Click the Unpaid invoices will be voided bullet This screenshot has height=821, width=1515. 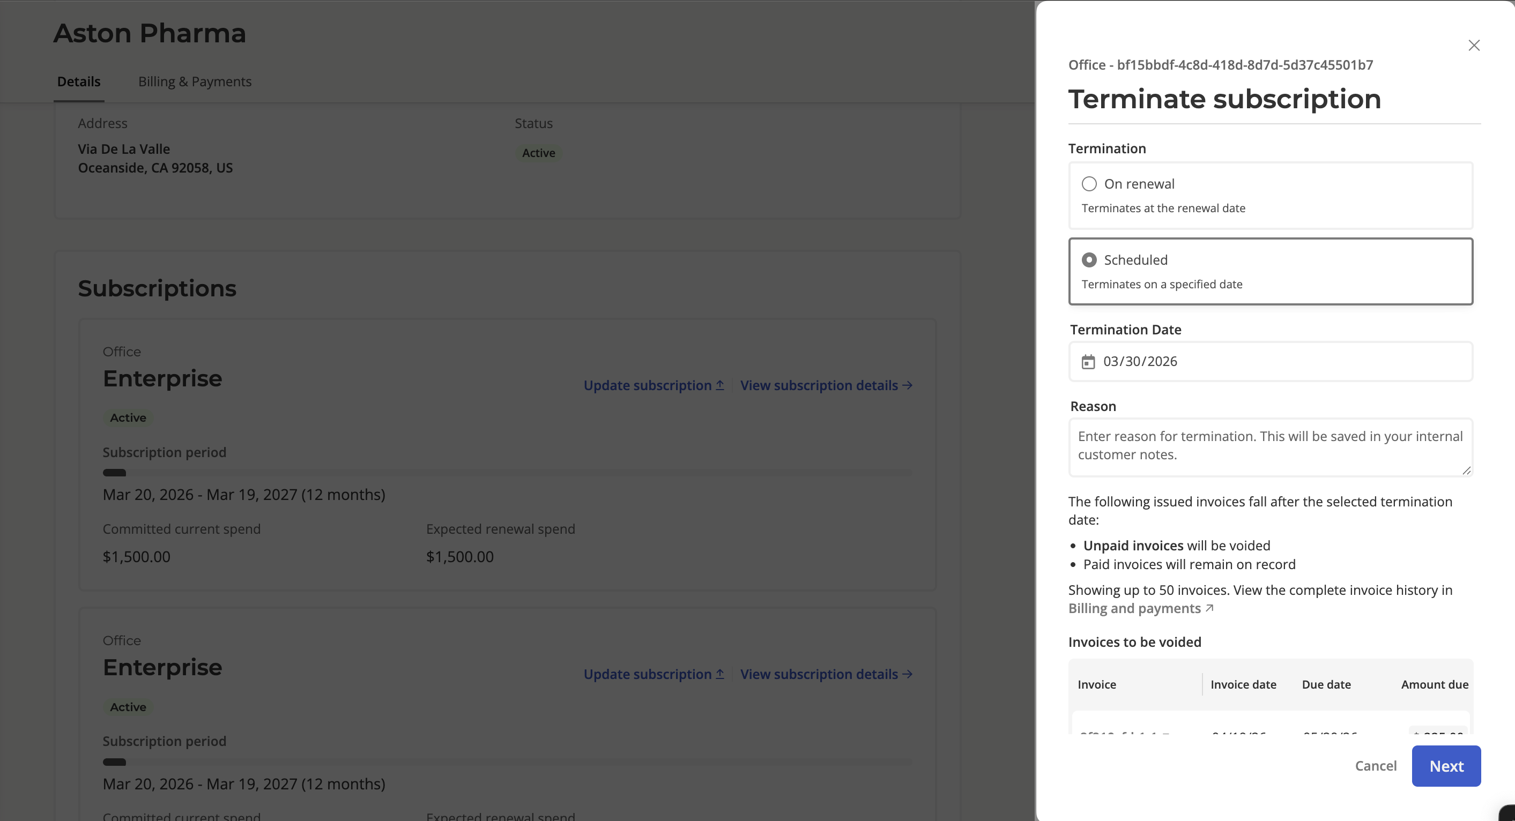[x=1176, y=546]
